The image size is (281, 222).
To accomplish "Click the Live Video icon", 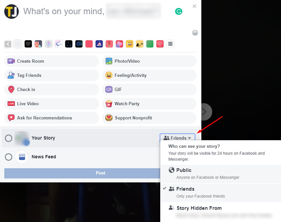I will 11,104.
